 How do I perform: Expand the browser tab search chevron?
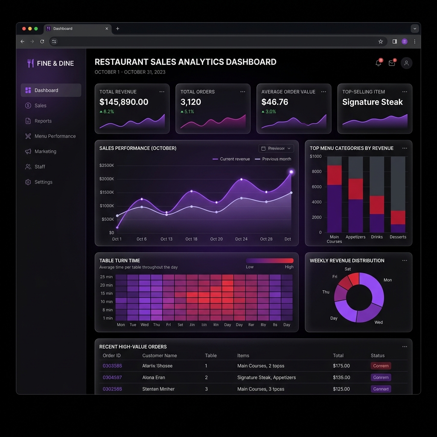coord(415,29)
